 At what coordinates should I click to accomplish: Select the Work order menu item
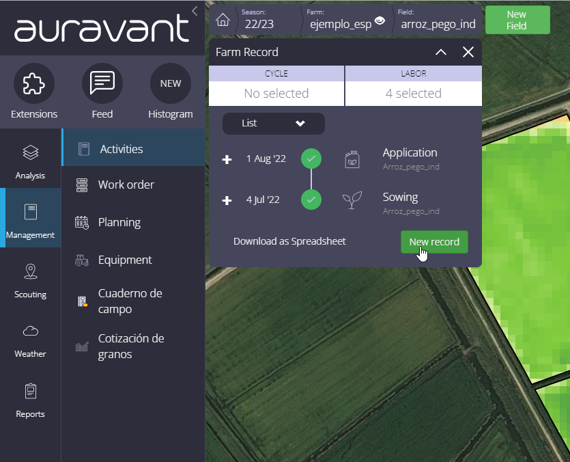pyautogui.click(x=134, y=185)
